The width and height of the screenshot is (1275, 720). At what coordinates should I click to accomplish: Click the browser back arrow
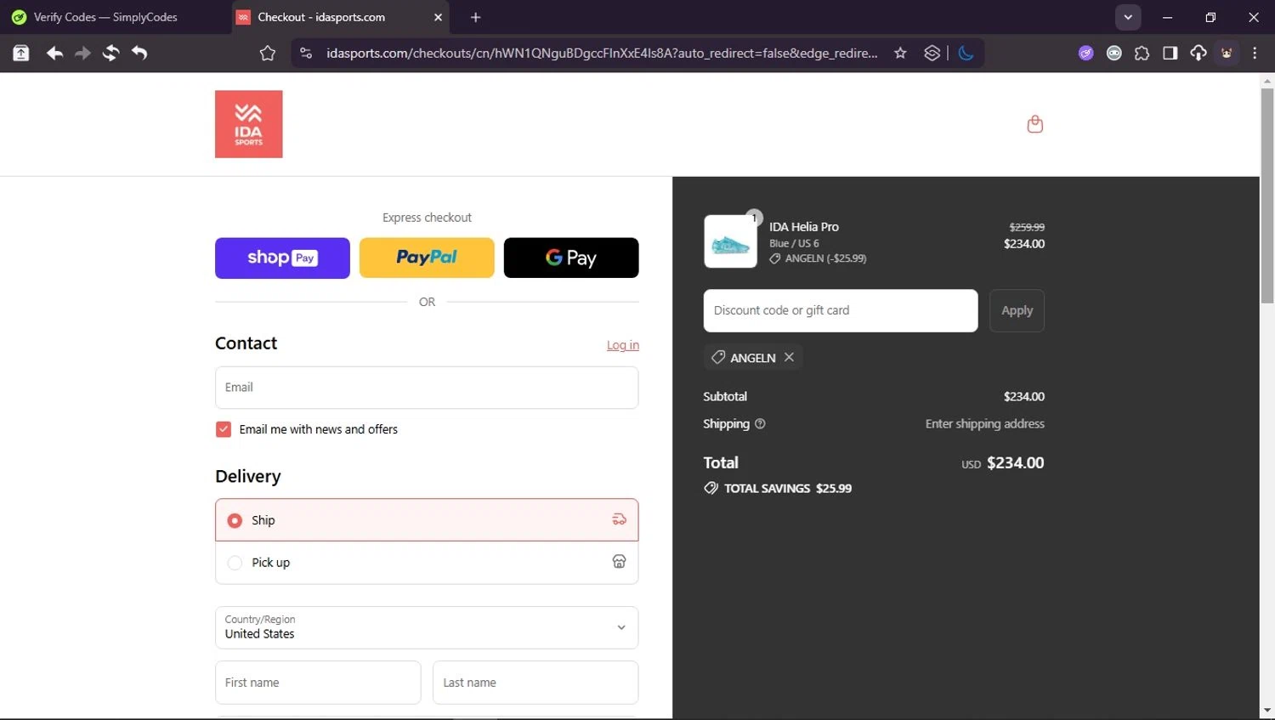click(54, 54)
